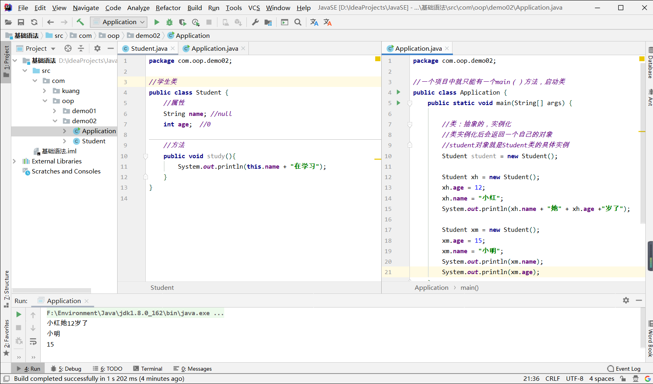Click run gutter arrow beside class Application
653x384 pixels.
coord(399,92)
